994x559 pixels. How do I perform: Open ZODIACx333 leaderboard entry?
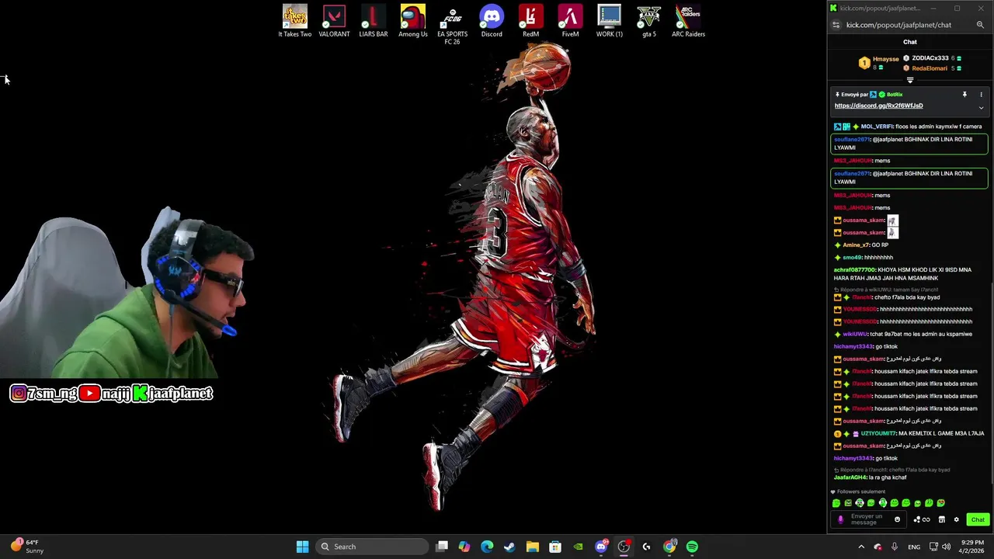tap(932, 58)
